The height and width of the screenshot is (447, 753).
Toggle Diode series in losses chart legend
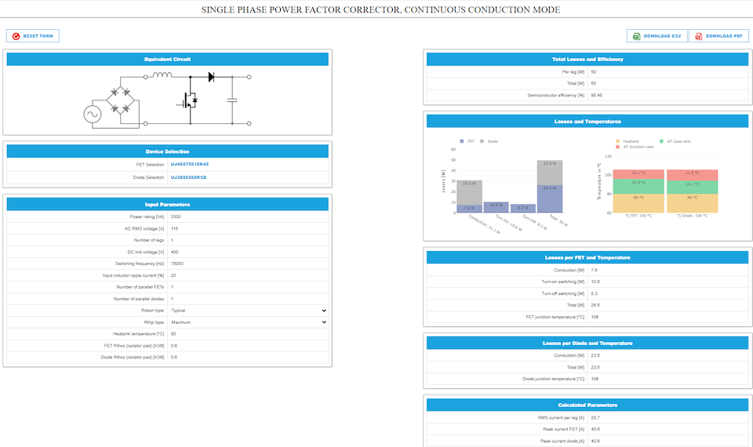tap(489, 142)
